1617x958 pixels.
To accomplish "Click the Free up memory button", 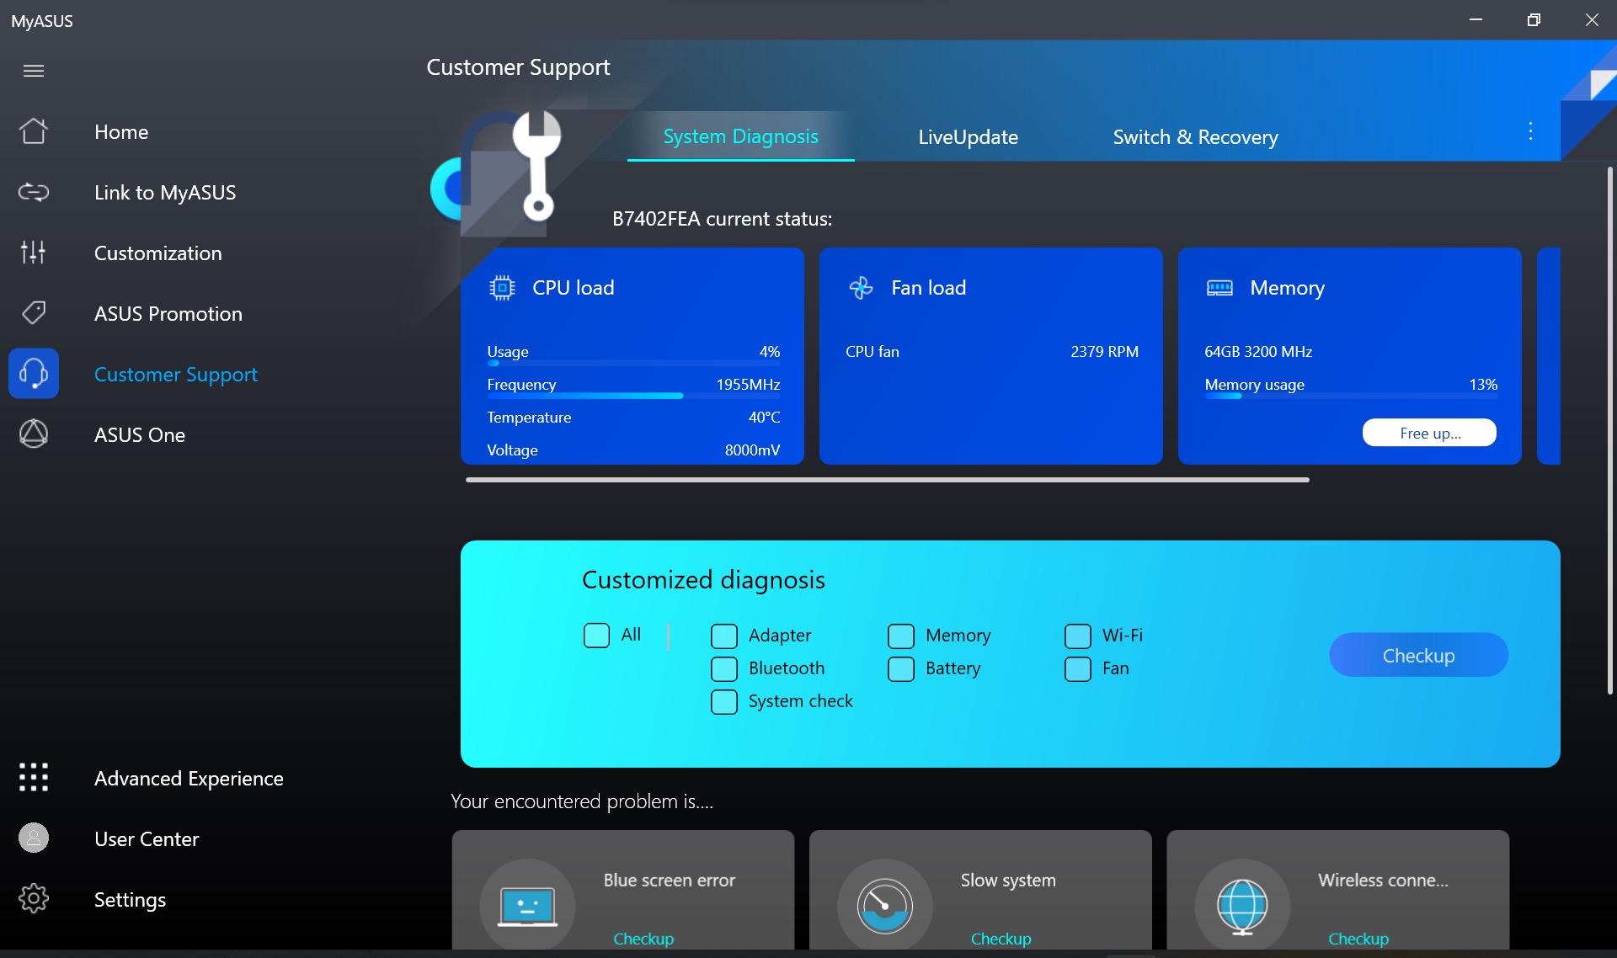I will point(1429,432).
